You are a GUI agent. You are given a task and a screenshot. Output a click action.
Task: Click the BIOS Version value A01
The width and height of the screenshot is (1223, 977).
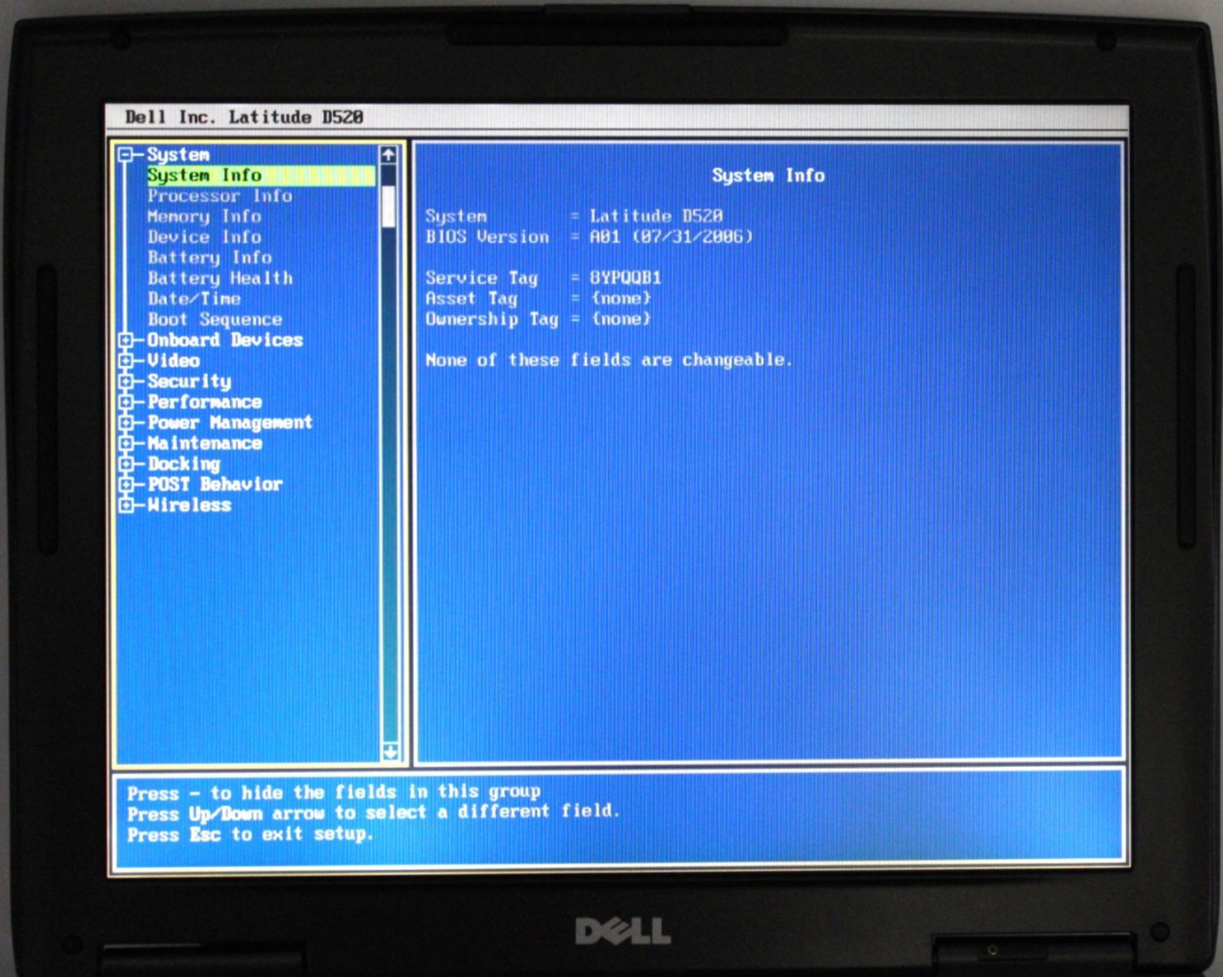(672, 236)
